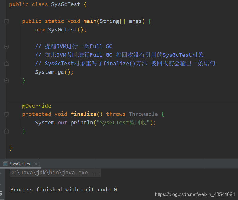
Task: Click the comment '提醒JVM进行一次Full GC'
Action: click(74, 46)
